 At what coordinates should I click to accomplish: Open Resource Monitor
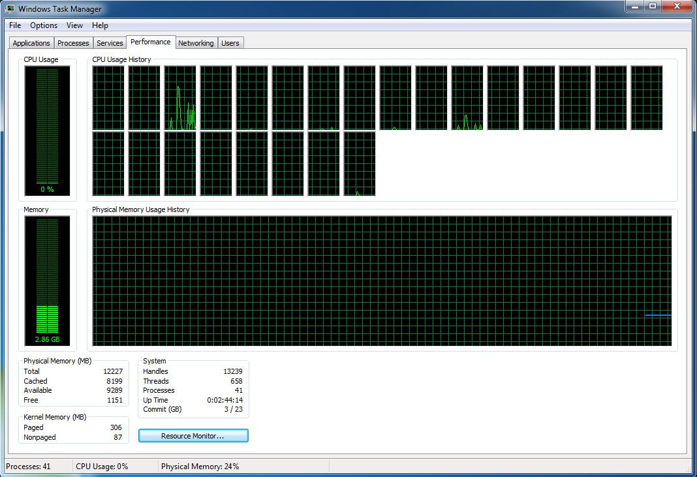pyautogui.click(x=193, y=435)
